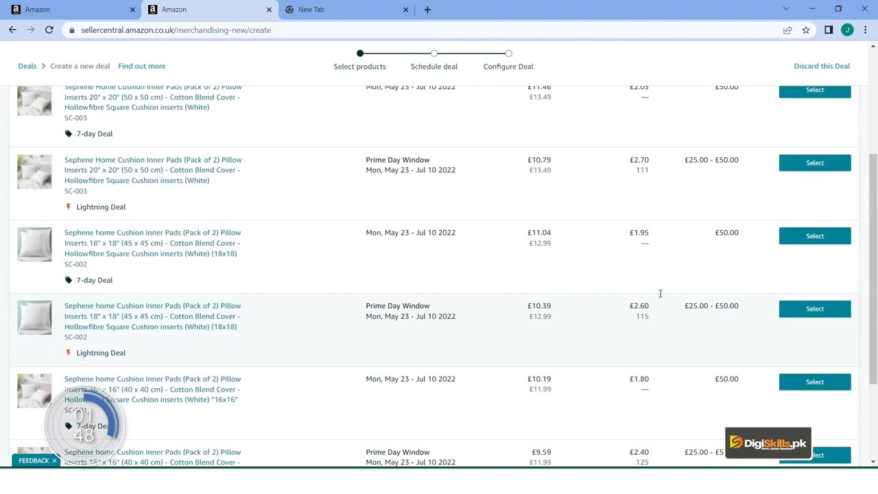Dismiss the FEEDBACK tab with its X

coord(54,460)
